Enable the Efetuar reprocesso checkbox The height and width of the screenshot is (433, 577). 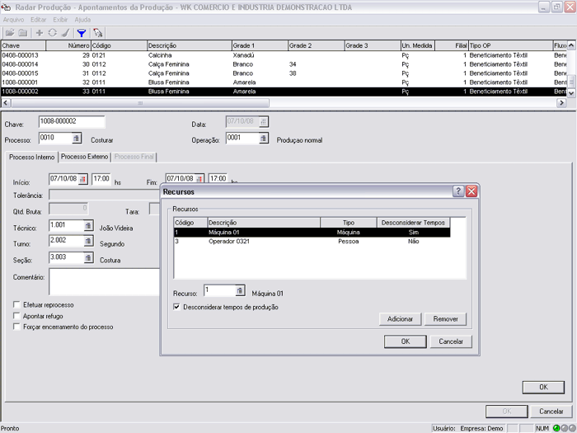pos(17,305)
